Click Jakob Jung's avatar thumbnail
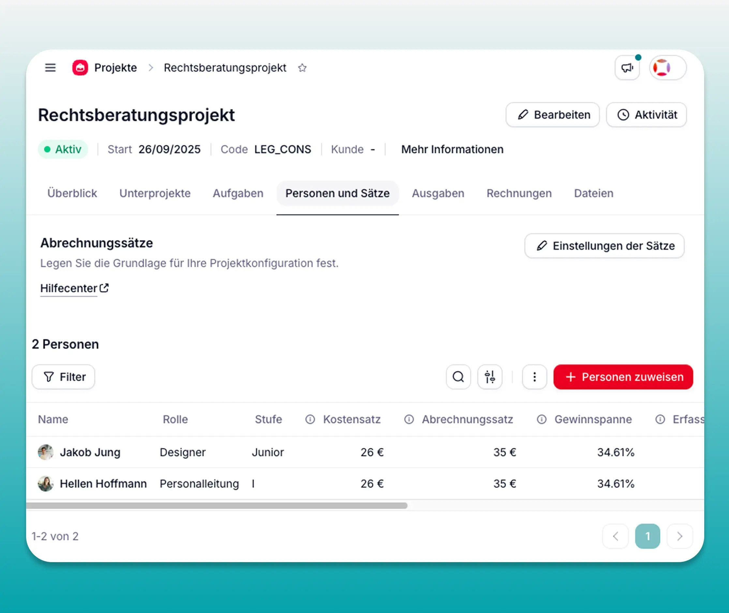The height and width of the screenshot is (613, 729). pos(46,452)
